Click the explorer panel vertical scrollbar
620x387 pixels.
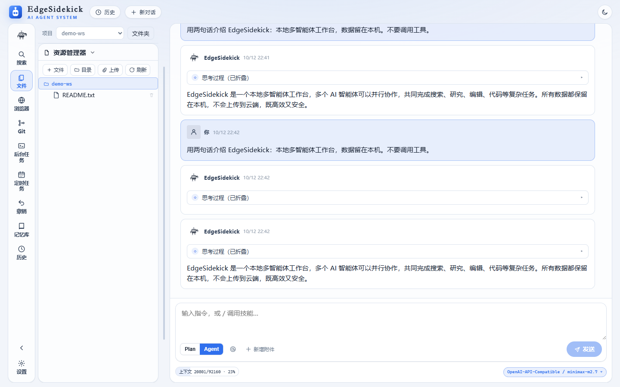164,203
